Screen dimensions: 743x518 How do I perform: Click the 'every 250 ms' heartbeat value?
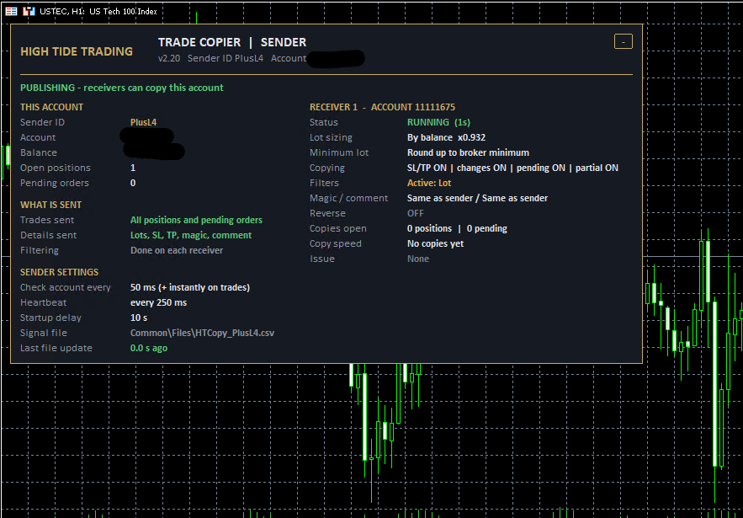159,302
